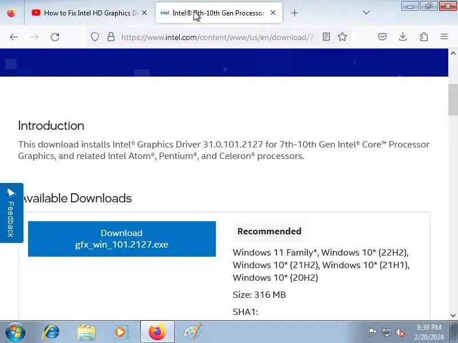This screenshot has width=458, height=343.
Task: Switch to the YouTube 'How to Fix Intel HD Graphics' tab
Action: pyautogui.click(x=90, y=13)
